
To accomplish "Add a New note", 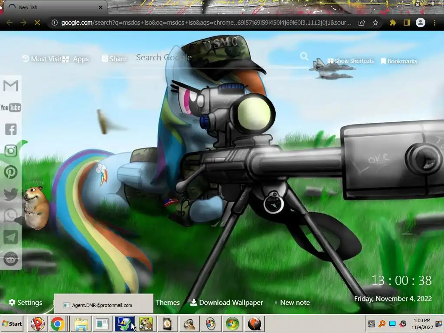I will [292, 302].
